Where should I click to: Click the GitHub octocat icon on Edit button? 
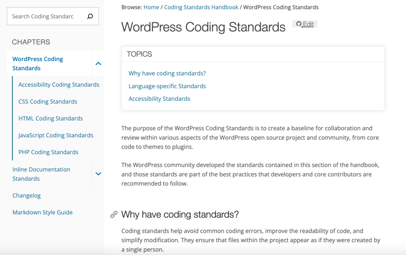pyautogui.click(x=299, y=24)
